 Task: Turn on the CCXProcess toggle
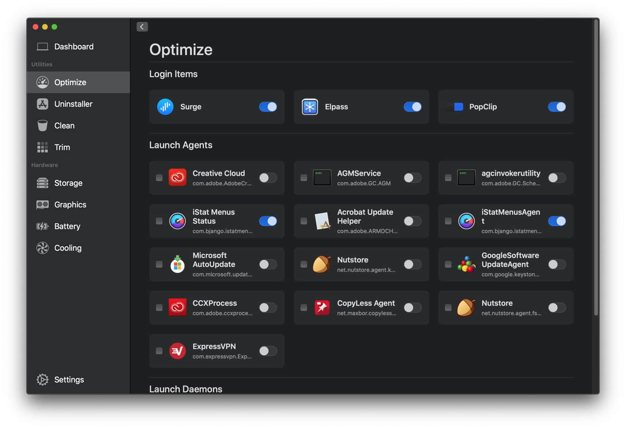(x=268, y=307)
